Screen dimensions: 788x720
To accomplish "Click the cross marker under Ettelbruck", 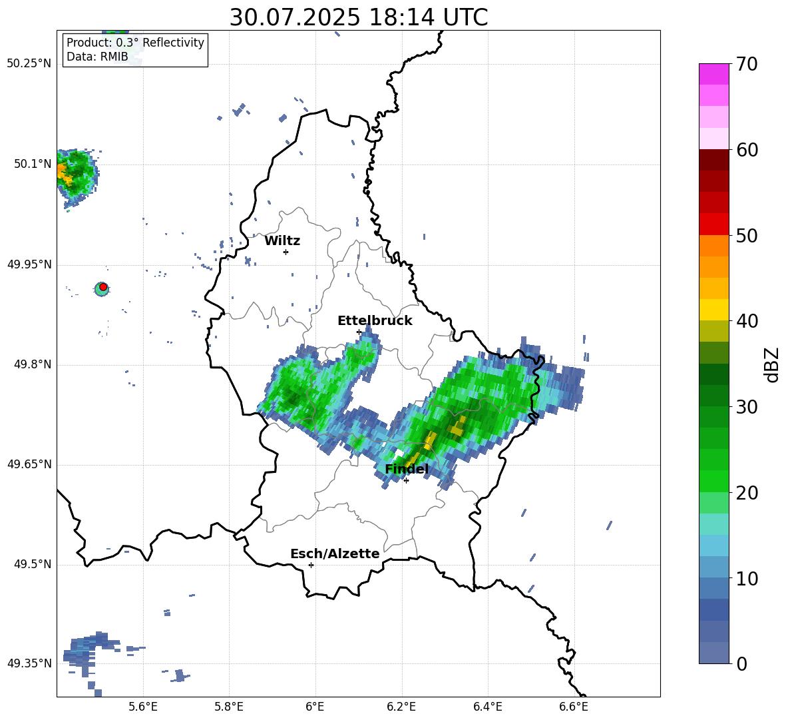I will [x=359, y=332].
